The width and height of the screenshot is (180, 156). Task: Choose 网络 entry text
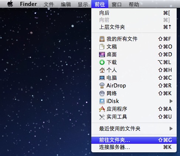112,93
